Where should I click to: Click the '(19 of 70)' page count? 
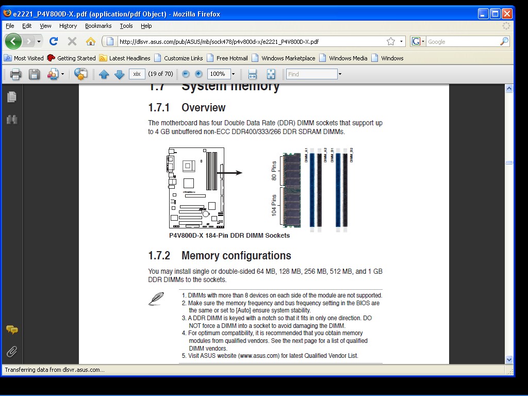tap(161, 74)
